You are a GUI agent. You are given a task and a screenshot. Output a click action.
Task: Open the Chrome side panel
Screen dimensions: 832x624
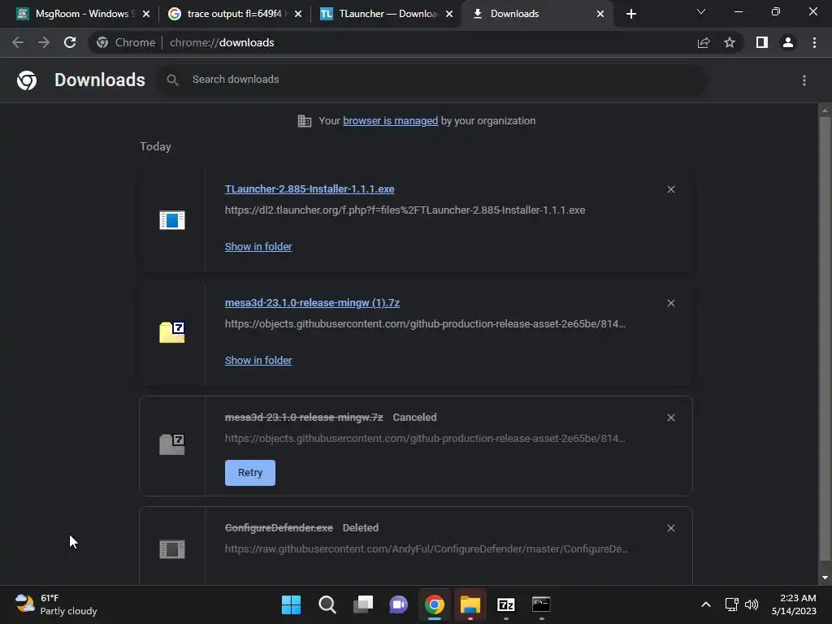762,42
